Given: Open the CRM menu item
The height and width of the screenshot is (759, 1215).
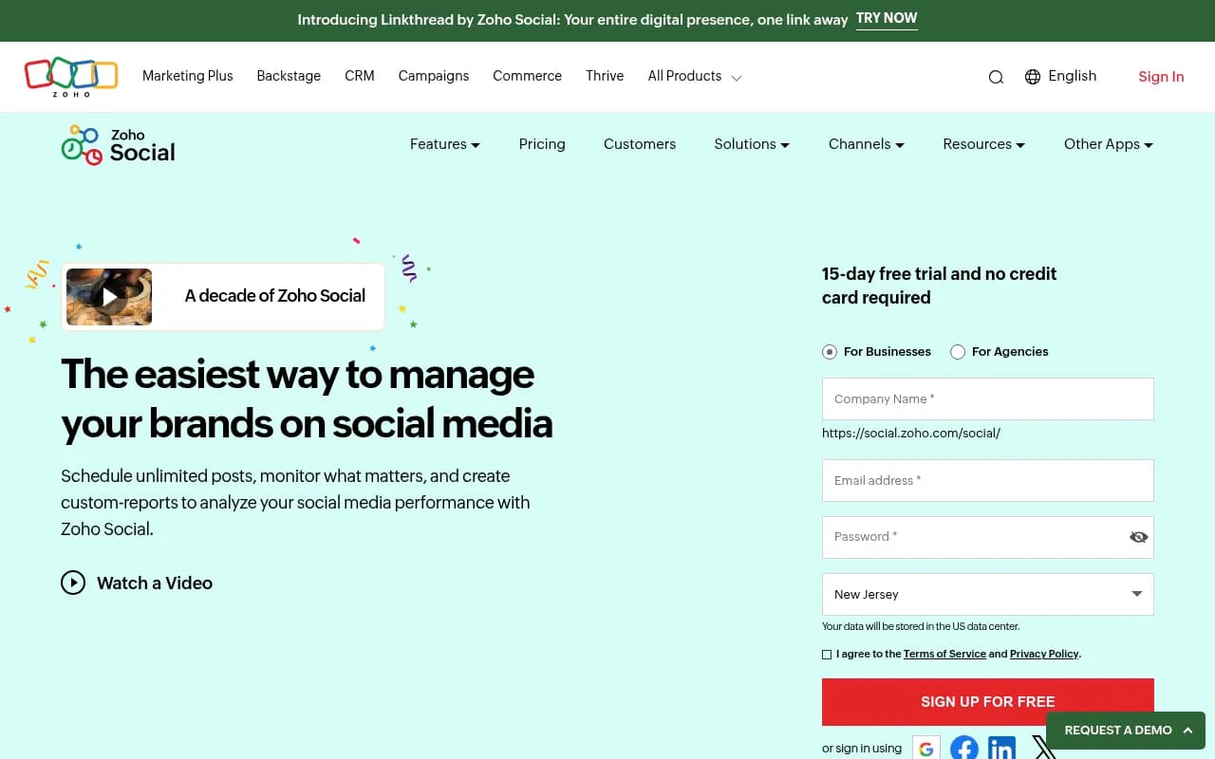Looking at the screenshot, I should tap(359, 76).
